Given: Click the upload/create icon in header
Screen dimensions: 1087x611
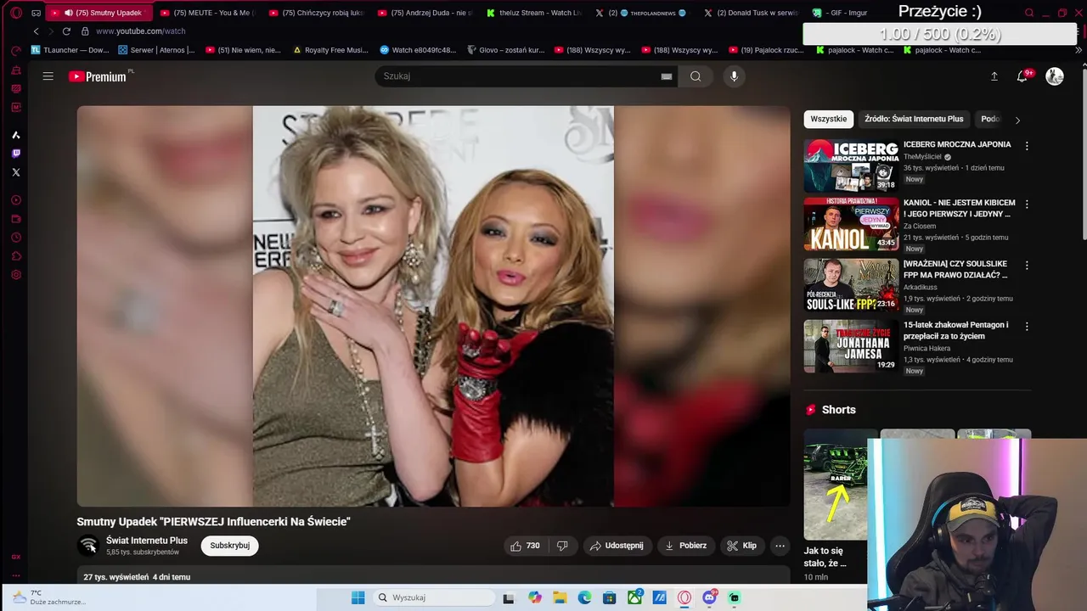Looking at the screenshot, I should point(994,76).
